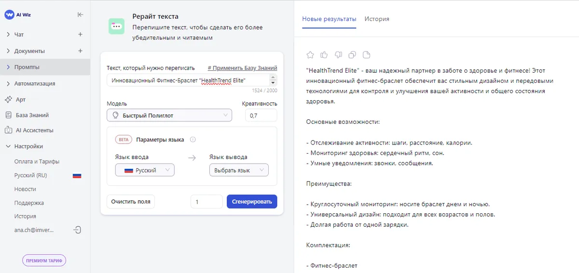Click the info icon next to Параметры языка
This screenshot has height=273, width=579.
coord(193,140)
